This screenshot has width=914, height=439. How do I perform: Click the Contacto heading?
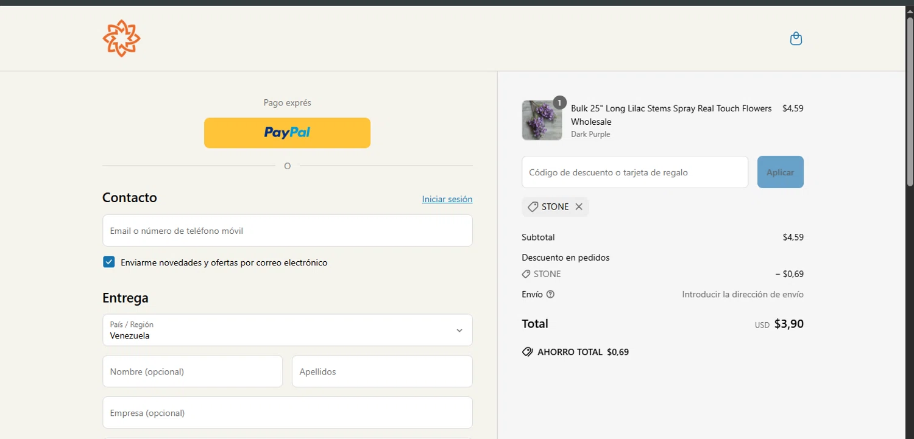[130, 197]
